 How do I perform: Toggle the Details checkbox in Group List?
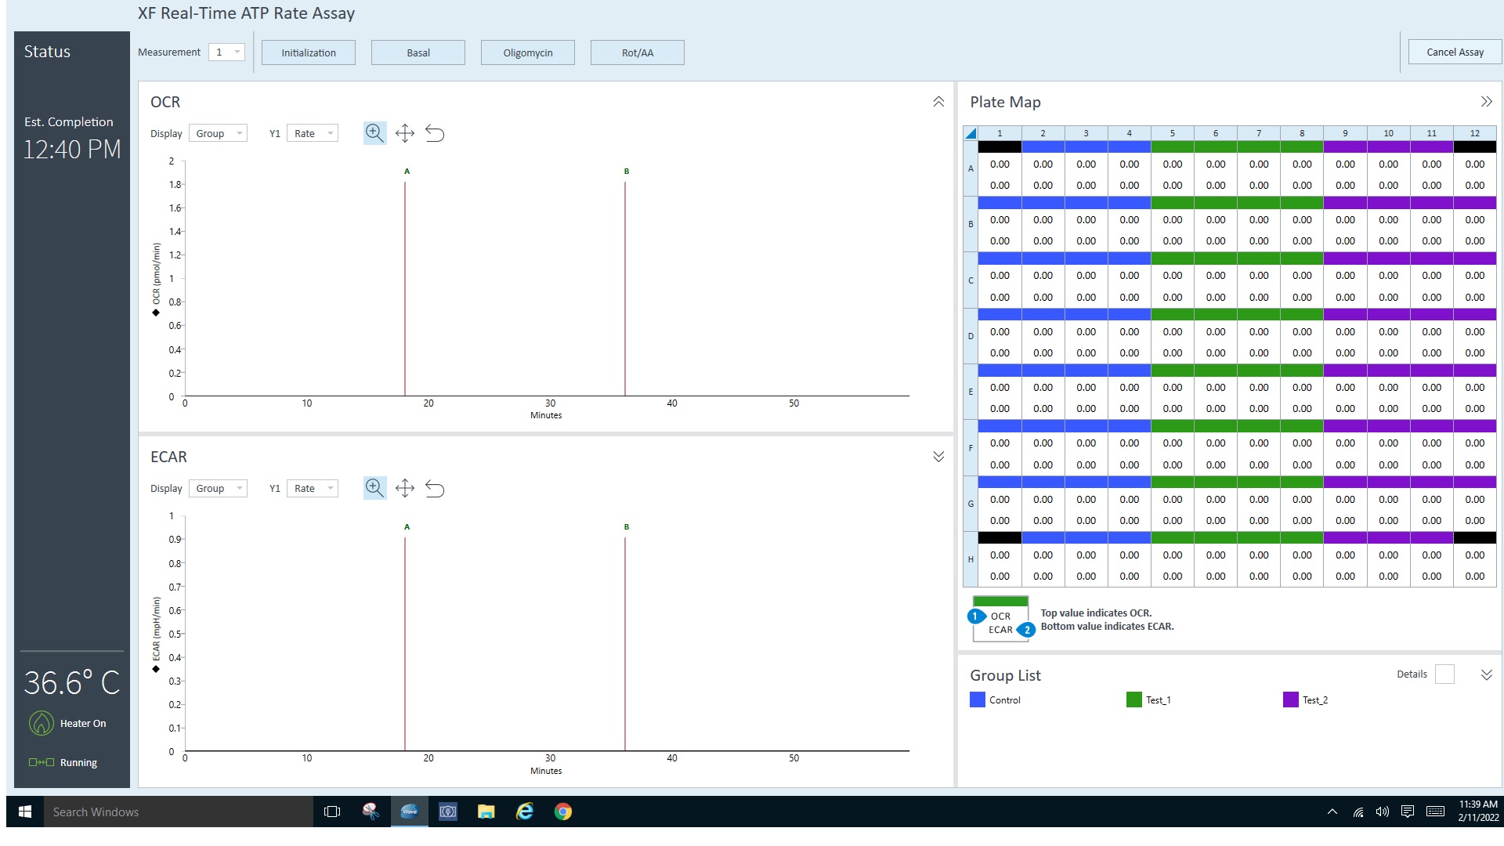[x=1444, y=674]
